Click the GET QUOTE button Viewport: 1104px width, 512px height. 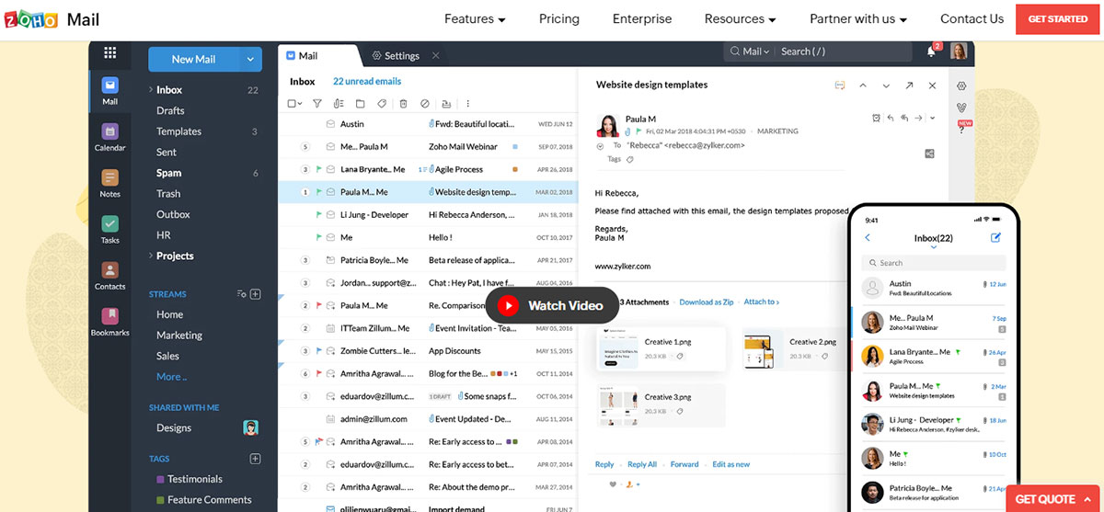click(x=1053, y=498)
